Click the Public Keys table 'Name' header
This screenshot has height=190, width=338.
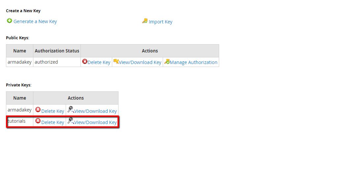(x=19, y=51)
